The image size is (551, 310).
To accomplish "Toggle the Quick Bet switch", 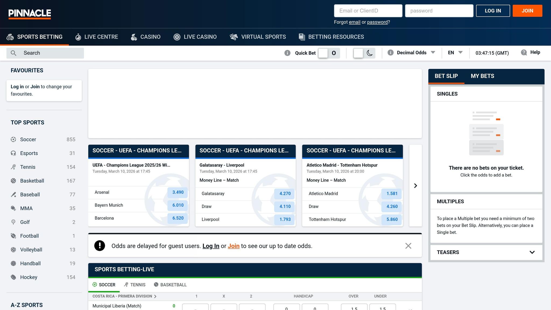I will click(x=329, y=53).
